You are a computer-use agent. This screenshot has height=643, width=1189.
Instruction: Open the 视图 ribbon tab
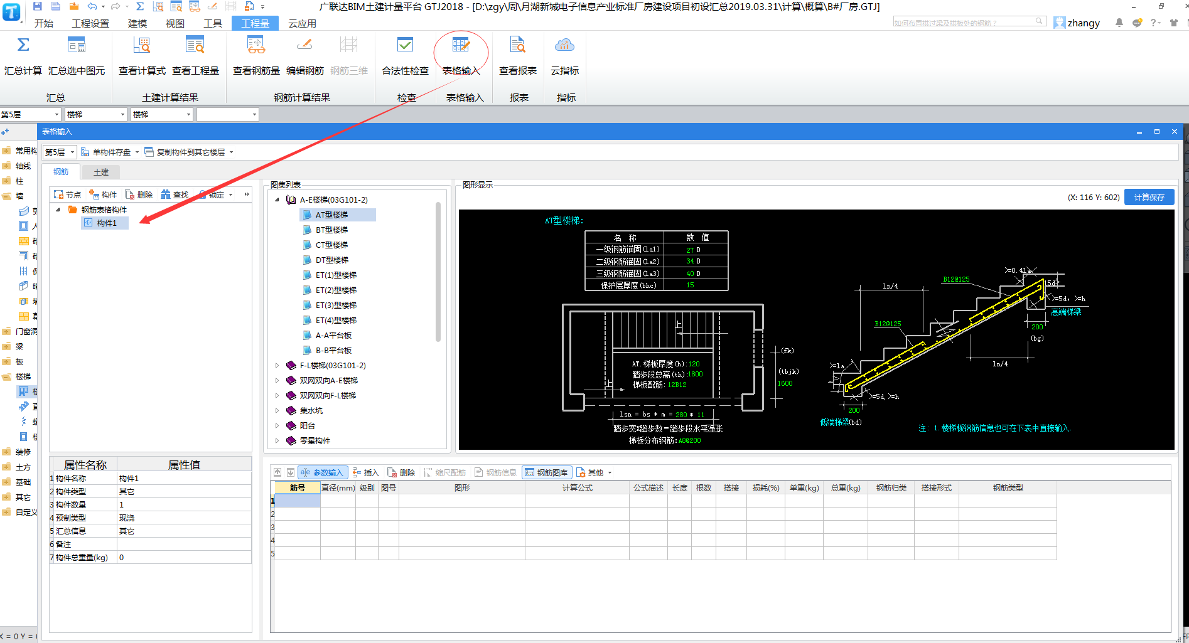coord(175,23)
